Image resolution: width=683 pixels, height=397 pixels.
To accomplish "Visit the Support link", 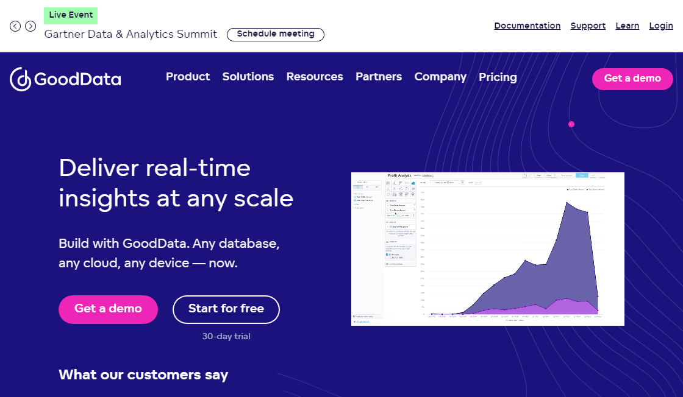I will (588, 26).
